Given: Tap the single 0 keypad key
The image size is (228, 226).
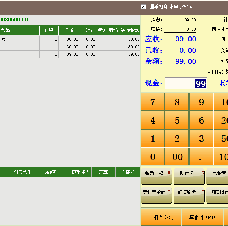Looking at the screenshot, I should [152, 157].
